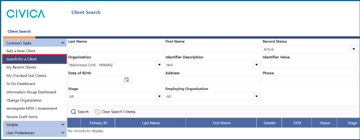Choose Add a New Client
This screenshot has width=360, height=140.
point(35,51)
